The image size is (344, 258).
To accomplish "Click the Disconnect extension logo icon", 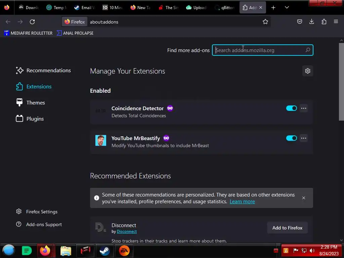I will tap(101, 227).
